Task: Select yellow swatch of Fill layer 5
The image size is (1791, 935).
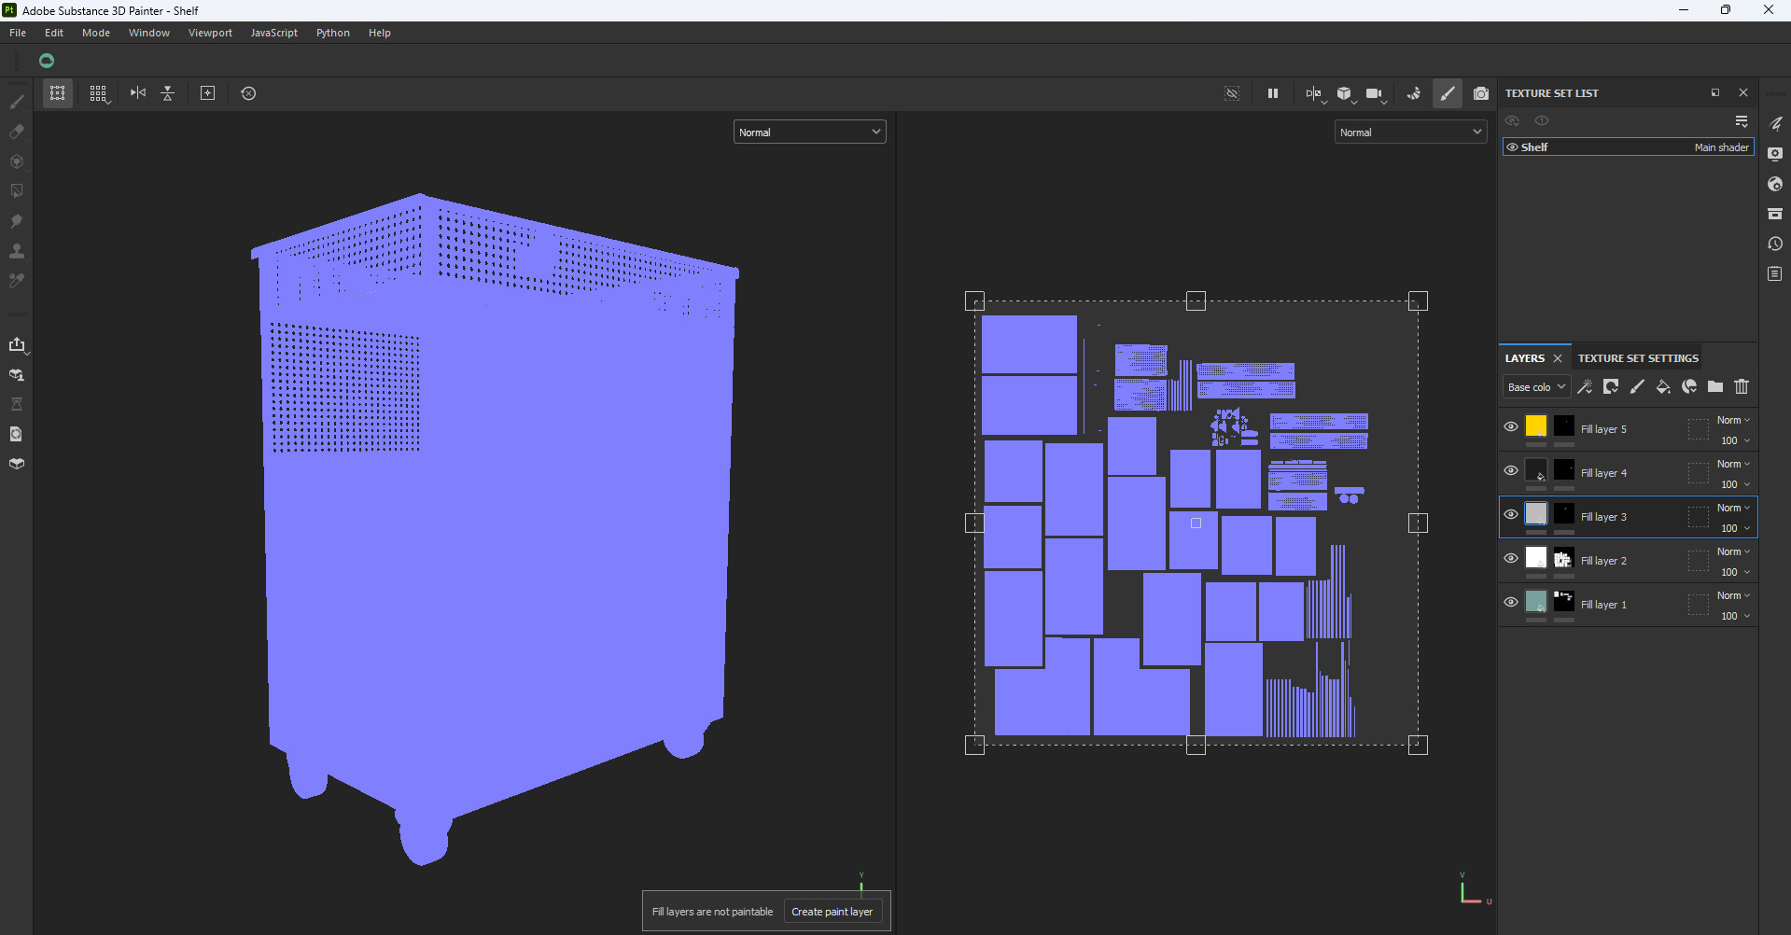Action: [x=1536, y=426]
